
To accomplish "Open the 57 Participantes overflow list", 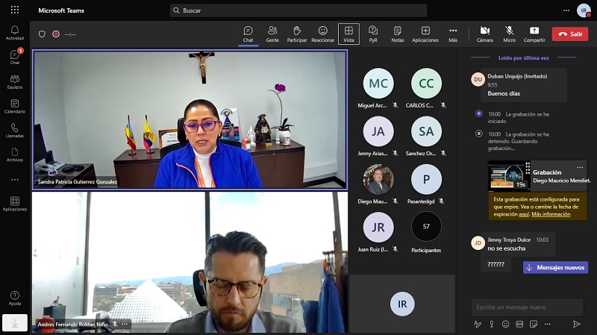I will (x=426, y=227).
